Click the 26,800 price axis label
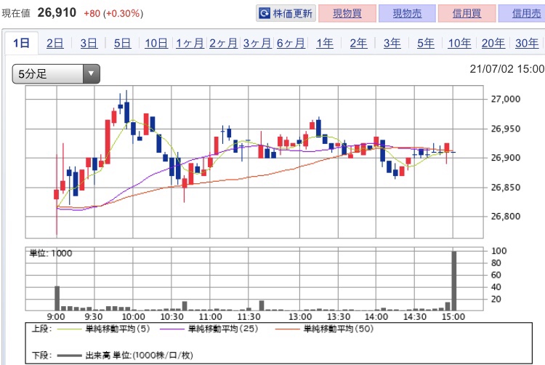Viewport: 545px width, 365px height. 505,216
